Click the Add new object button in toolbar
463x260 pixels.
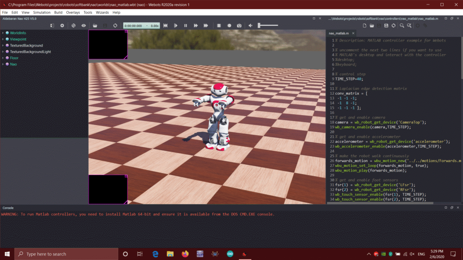click(x=62, y=26)
